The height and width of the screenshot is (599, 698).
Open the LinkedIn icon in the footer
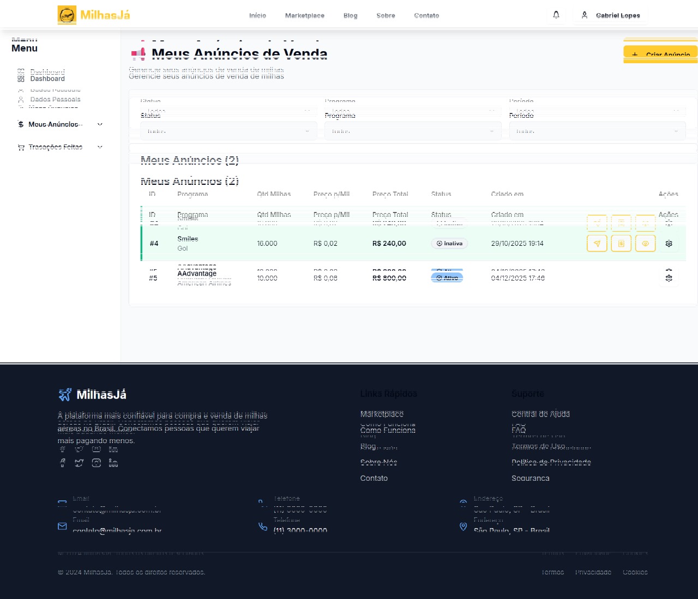tap(113, 463)
